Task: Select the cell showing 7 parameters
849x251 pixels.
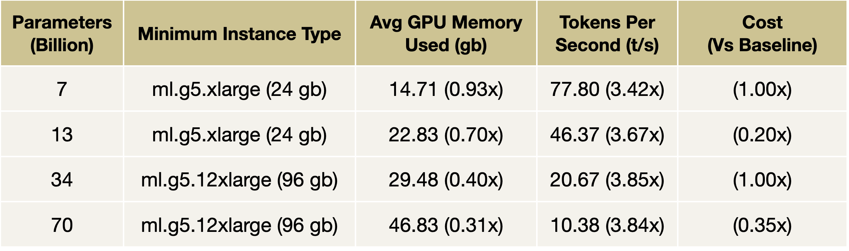Action: pyautogui.click(x=62, y=89)
